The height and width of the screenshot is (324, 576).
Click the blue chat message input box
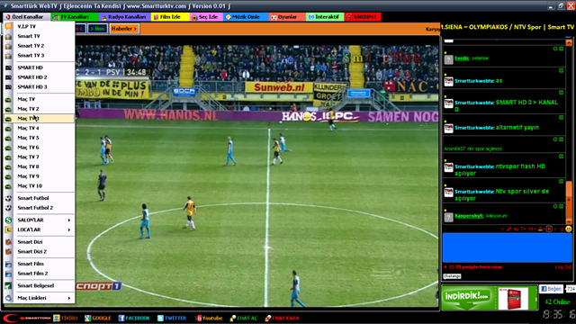[507, 247]
